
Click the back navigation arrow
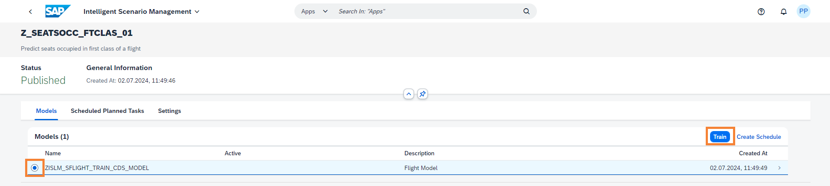tap(30, 12)
